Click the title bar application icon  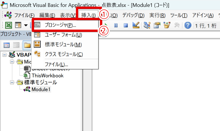(x=4, y=5)
